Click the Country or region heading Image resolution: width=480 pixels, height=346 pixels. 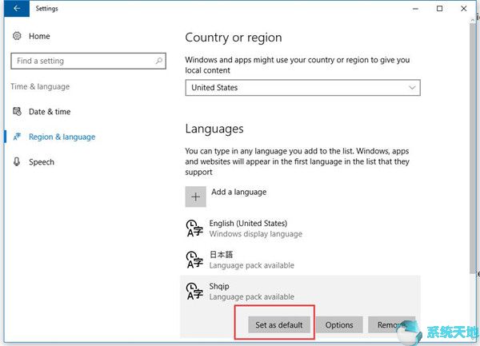(x=234, y=38)
